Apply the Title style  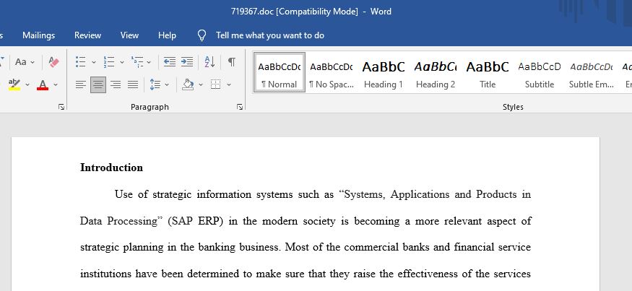(488, 72)
